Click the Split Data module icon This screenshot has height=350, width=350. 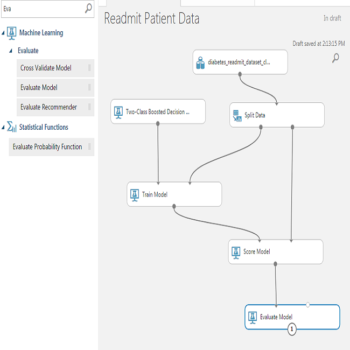(236, 115)
